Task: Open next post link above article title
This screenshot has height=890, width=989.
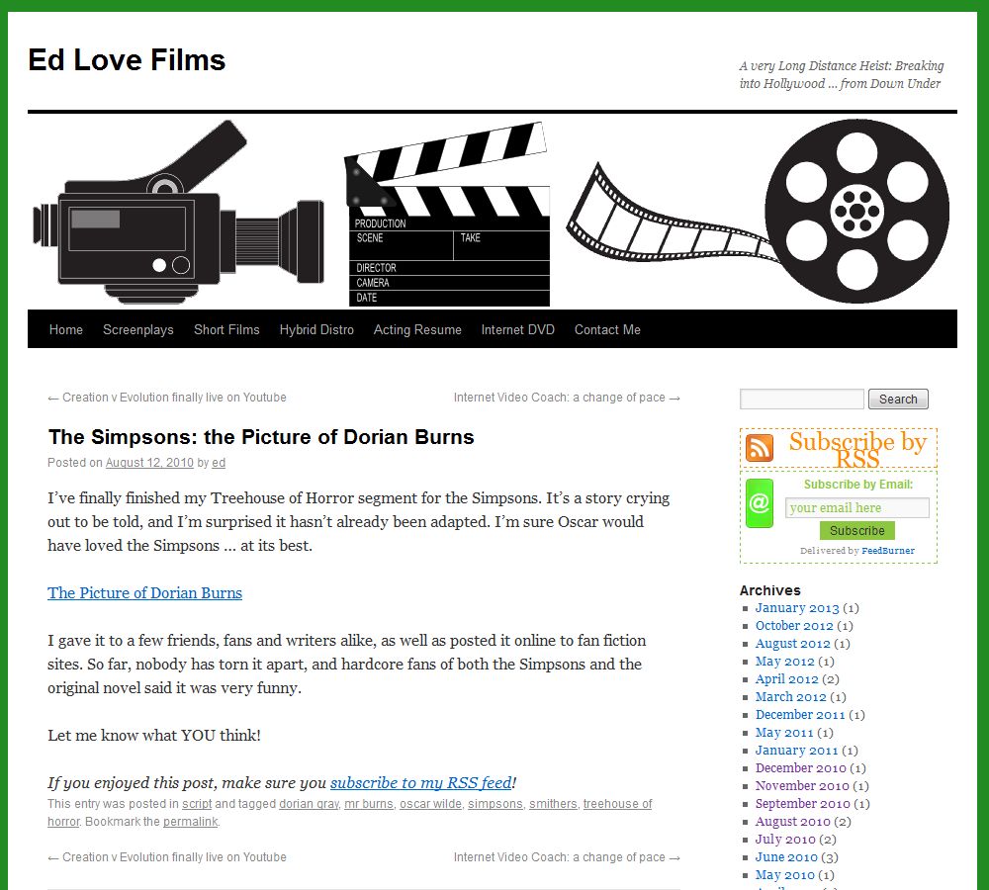Action: [567, 398]
